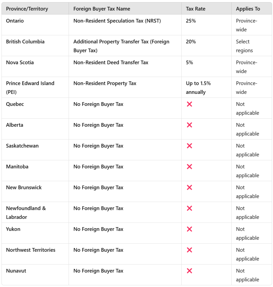Click Non-Resident Deed Transfer Tax text
This screenshot has height=287, width=273.
[111, 63]
